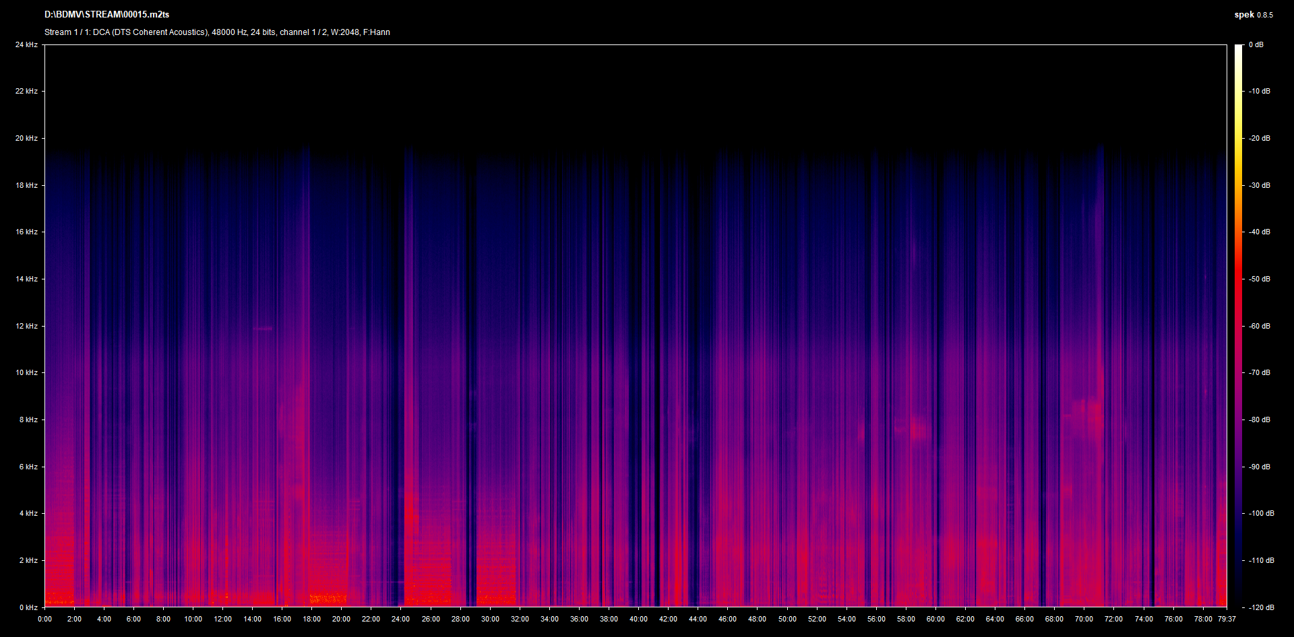Click the 16 kHz frequency axis label
The height and width of the screenshot is (637, 1294).
[x=26, y=232]
